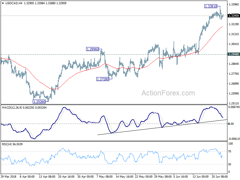Click the 1.29960 price label
Viewport: 240px width, 180px height.
(x=93, y=49)
